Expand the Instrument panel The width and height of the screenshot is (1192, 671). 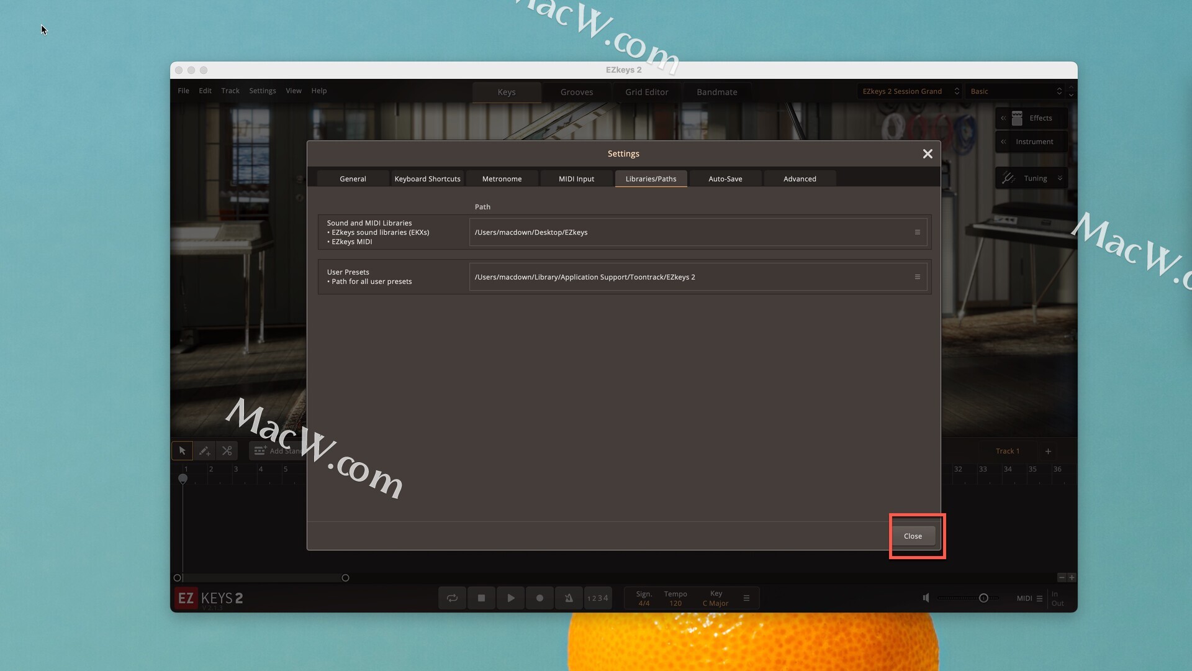[1031, 142]
